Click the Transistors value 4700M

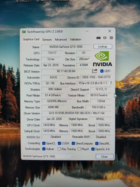[84, 65]
